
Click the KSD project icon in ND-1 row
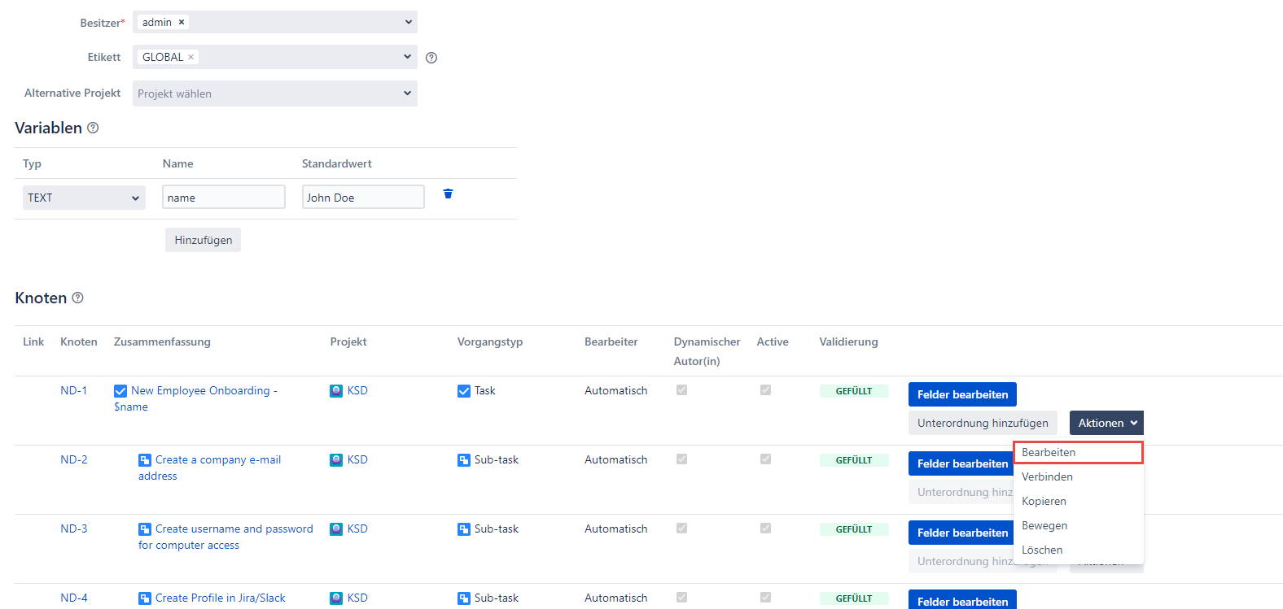coord(336,391)
